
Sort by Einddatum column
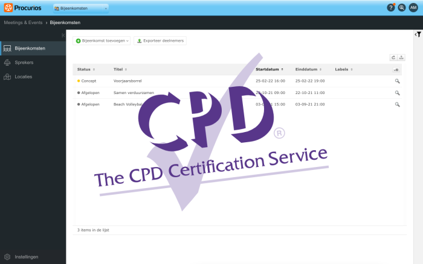(x=308, y=69)
